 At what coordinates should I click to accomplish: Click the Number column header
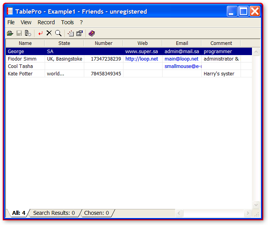tap(103, 43)
